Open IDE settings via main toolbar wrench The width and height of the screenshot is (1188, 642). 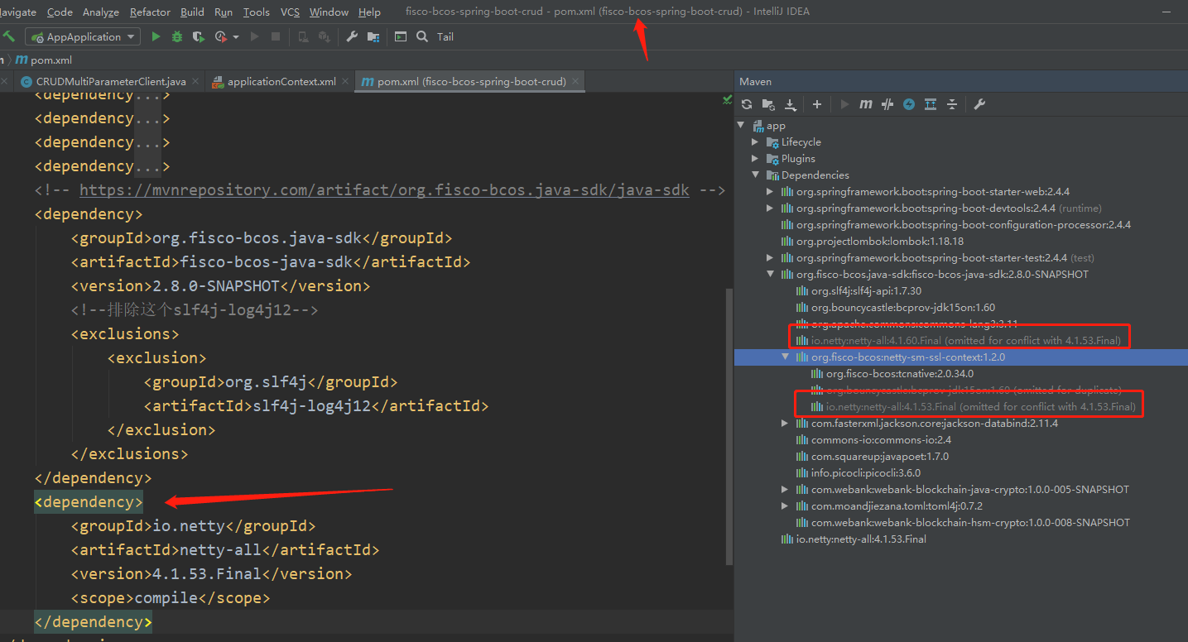pyautogui.click(x=352, y=36)
